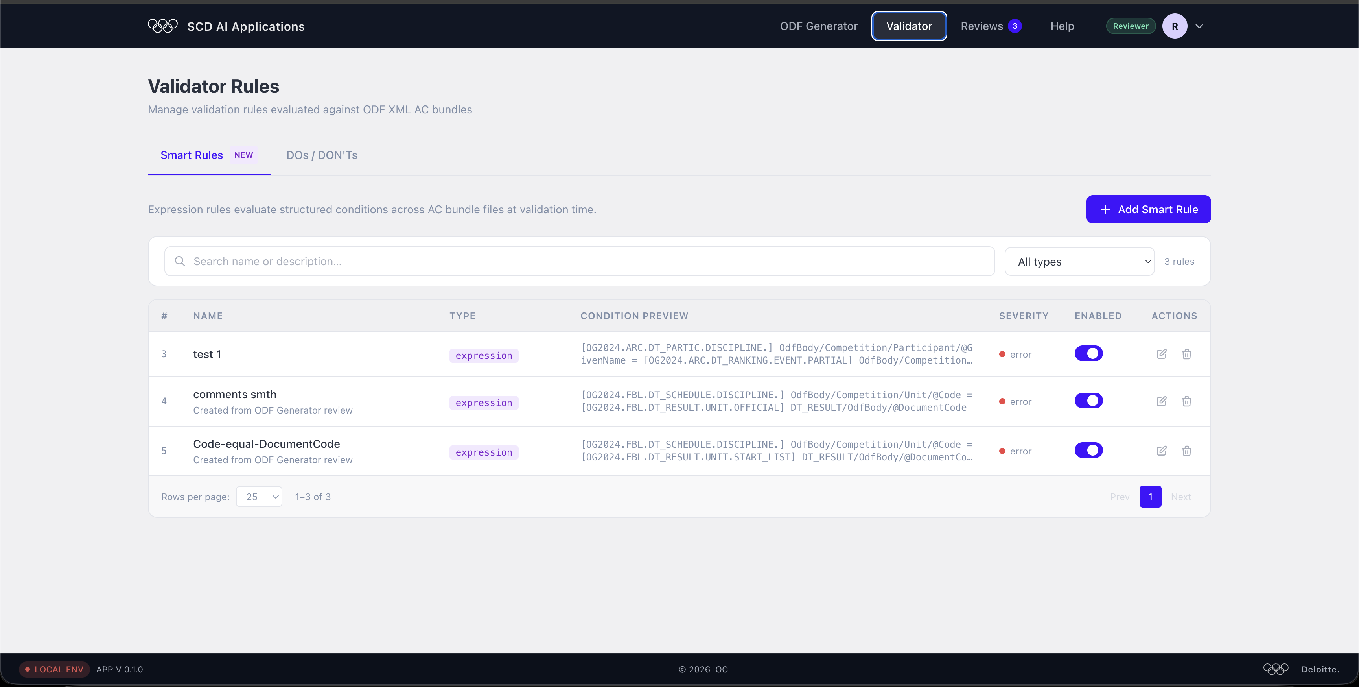Image resolution: width=1359 pixels, height=687 pixels.
Task: Open the rows per page dropdown
Action: (259, 497)
